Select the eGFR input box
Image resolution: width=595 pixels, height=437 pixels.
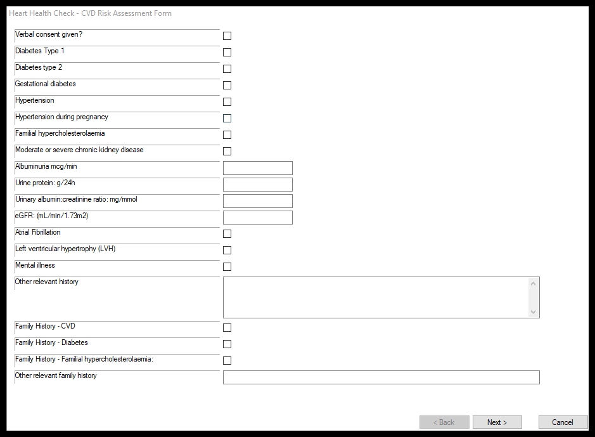pyautogui.click(x=258, y=218)
